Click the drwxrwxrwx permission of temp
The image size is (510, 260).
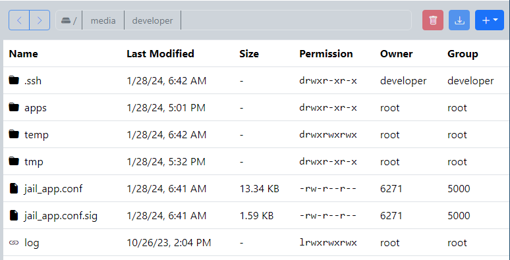[328, 134]
